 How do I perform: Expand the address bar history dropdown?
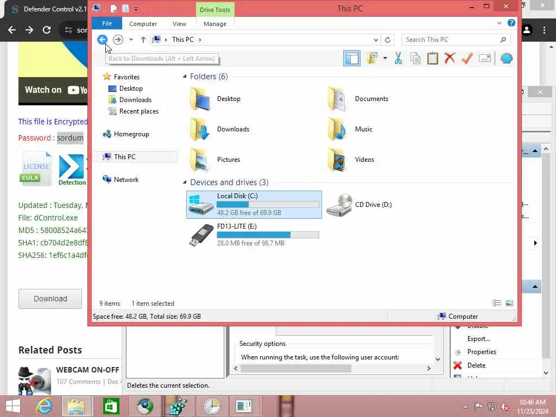[x=376, y=40]
